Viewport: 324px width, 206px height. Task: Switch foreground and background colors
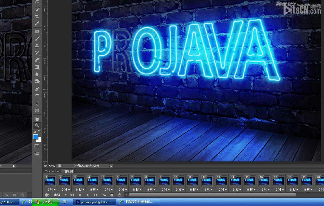pyautogui.click(x=40, y=131)
